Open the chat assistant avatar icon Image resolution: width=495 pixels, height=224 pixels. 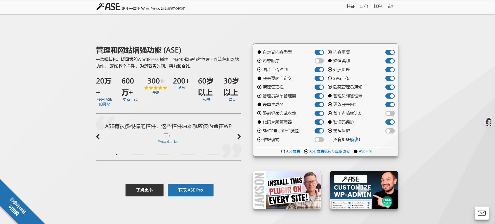(x=488, y=122)
